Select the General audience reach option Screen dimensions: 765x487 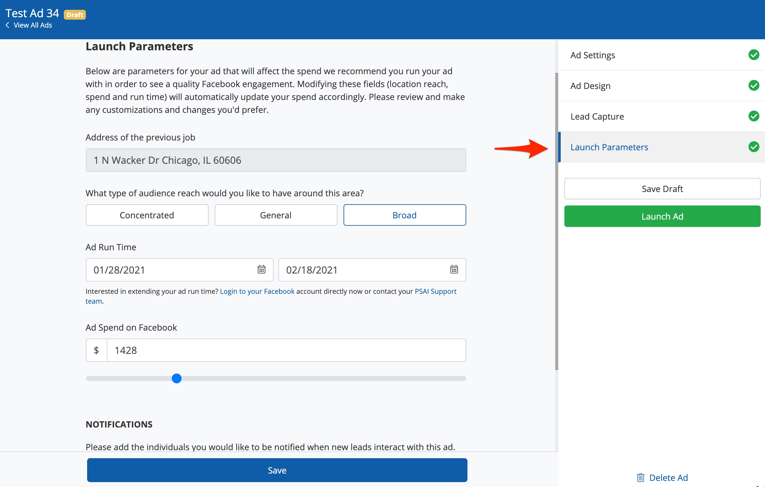tap(275, 215)
